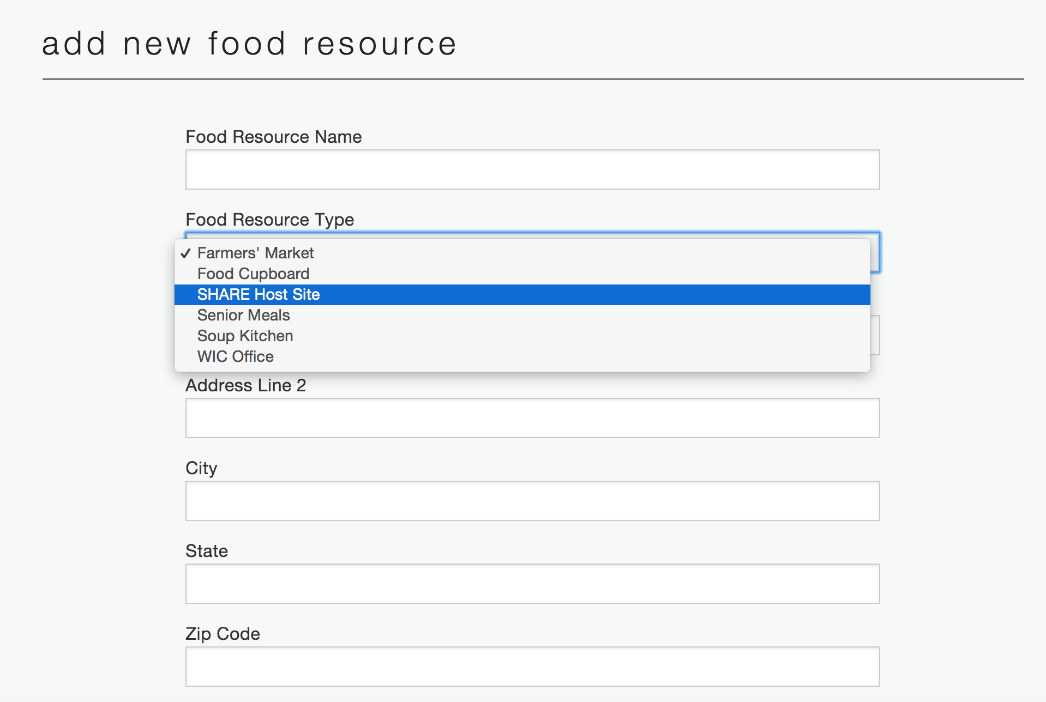Focus the City input field
1046x702 pixels.
(532, 501)
